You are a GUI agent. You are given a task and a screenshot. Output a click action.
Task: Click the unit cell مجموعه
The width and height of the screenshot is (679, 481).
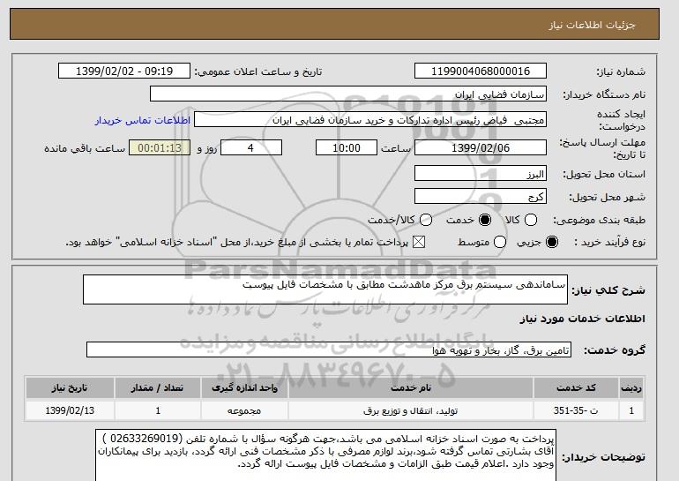(244, 410)
